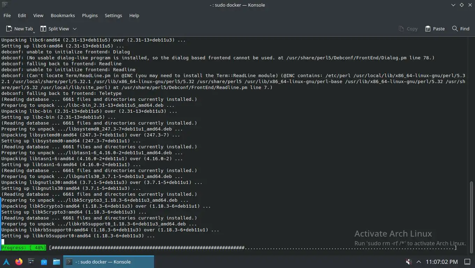Click the 'Unpacking libc-bin' line

pos(89,111)
